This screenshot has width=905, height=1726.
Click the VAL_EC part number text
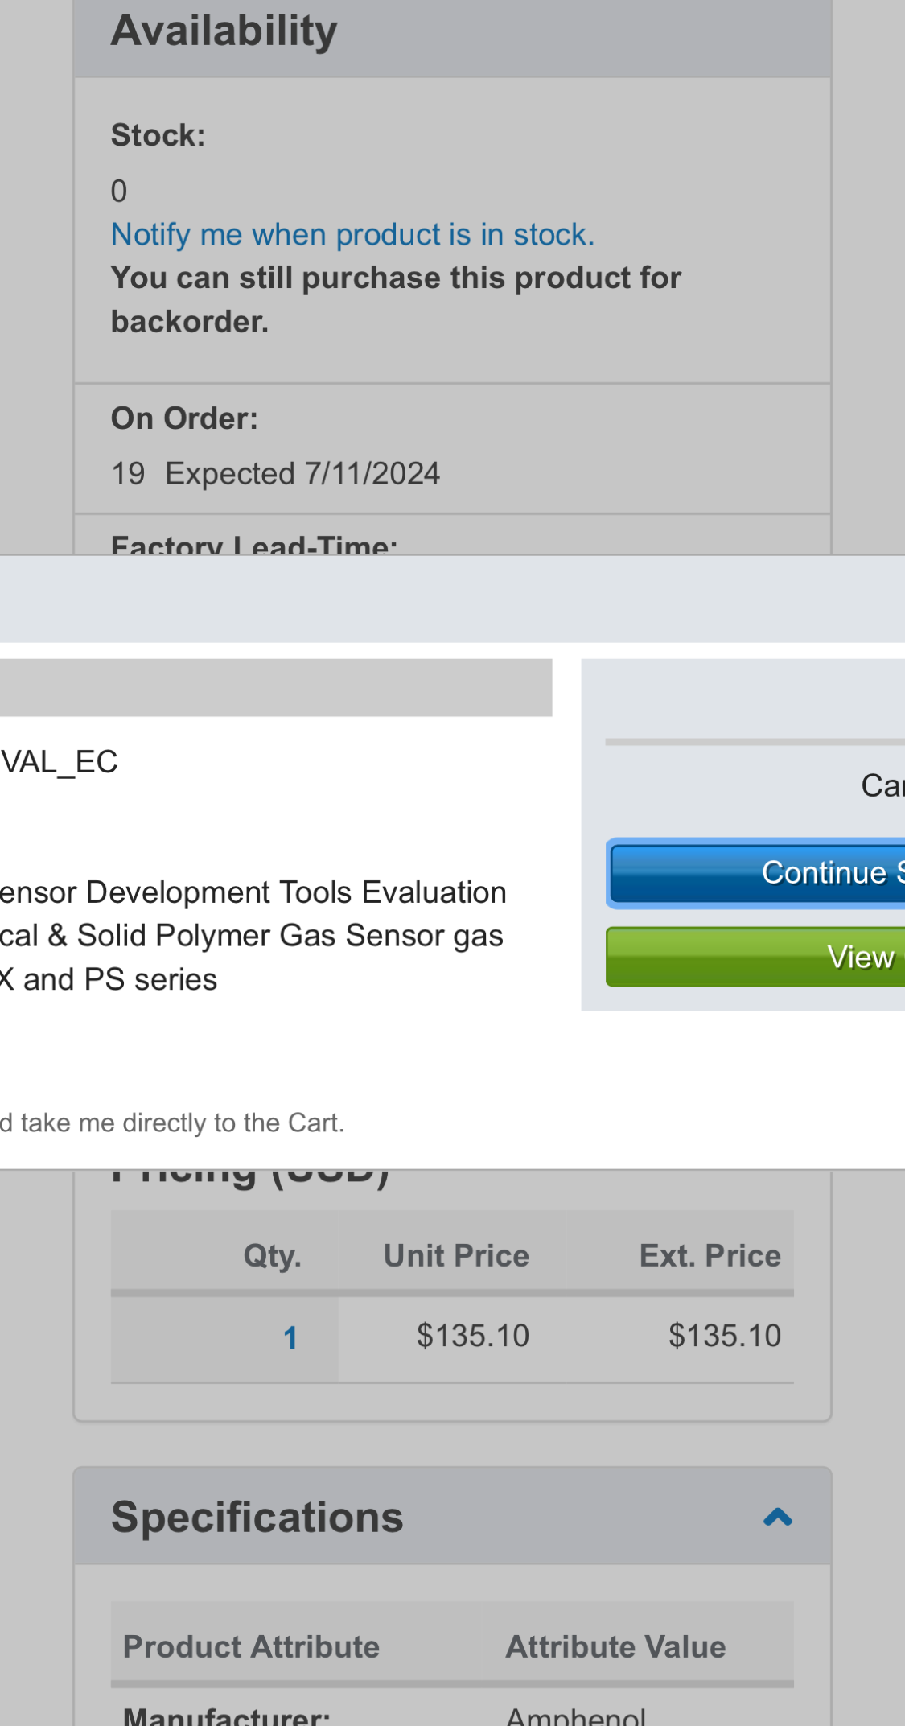pyautogui.click(x=60, y=762)
